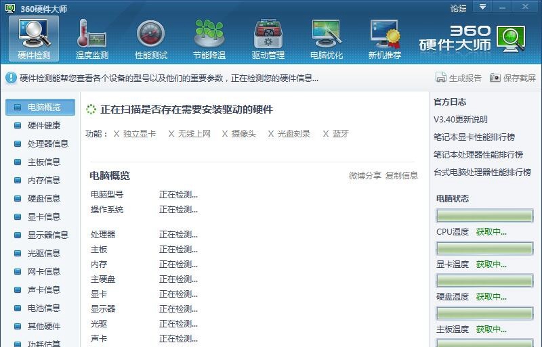The image size is (542, 347).
Task: Click the 操作系统 row label
Action: click(x=107, y=210)
